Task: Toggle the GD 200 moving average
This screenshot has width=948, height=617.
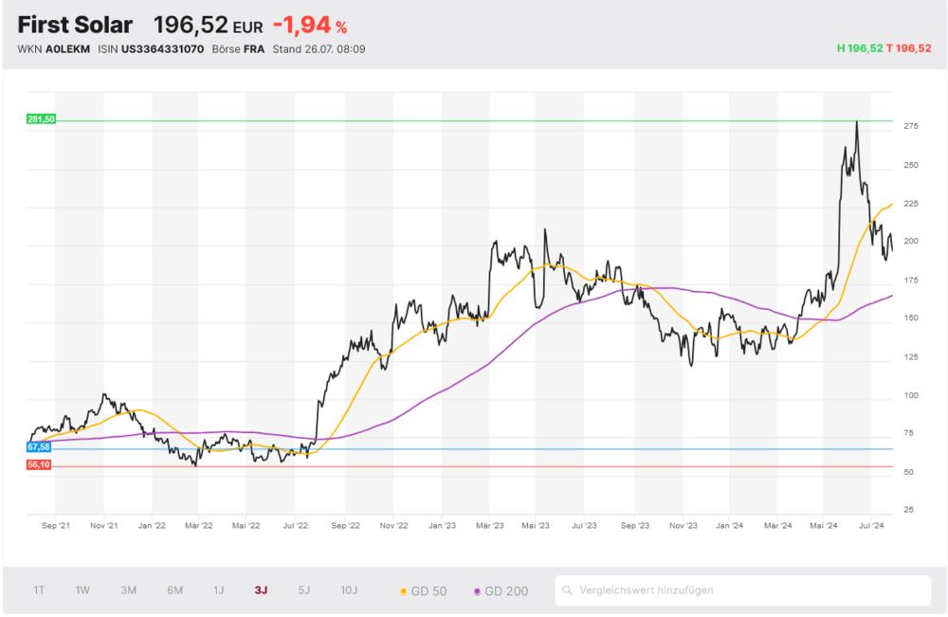Action: [501, 591]
